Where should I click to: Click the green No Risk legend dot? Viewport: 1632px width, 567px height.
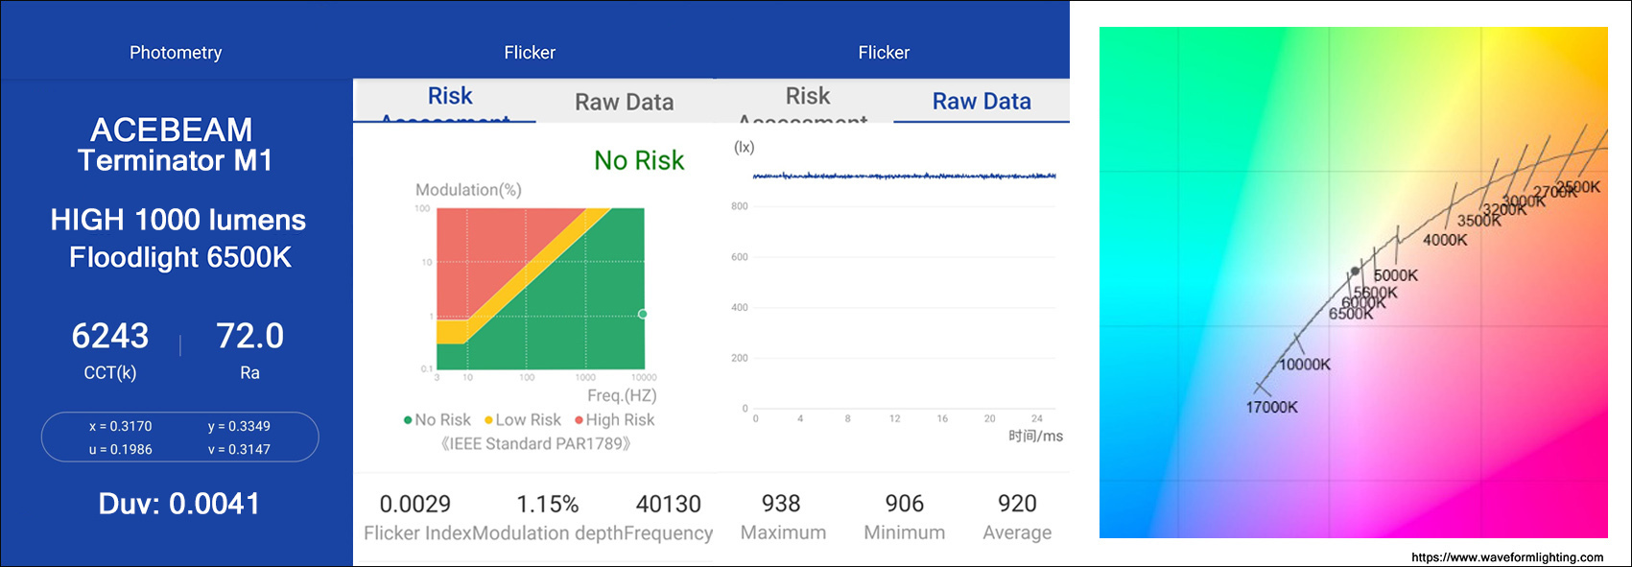(x=408, y=420)
